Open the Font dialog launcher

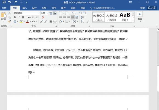[x=56, y=26]
